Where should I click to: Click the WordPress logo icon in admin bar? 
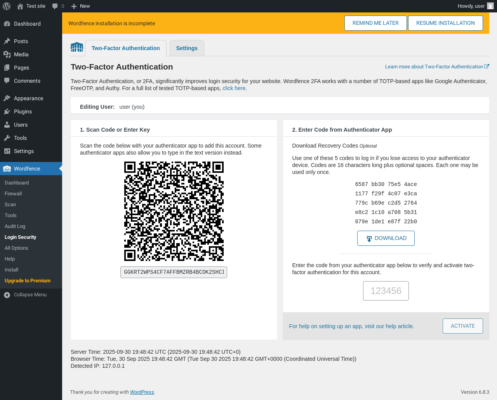pyautogui.click(x=7, y=6)
